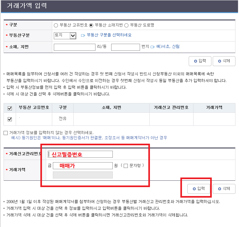
Task: Click the 리/동 location input field
Action: pos(75,47)
